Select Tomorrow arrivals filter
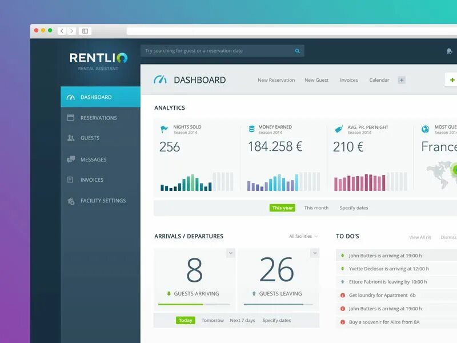The image size is (457, 343). [213, 320]
